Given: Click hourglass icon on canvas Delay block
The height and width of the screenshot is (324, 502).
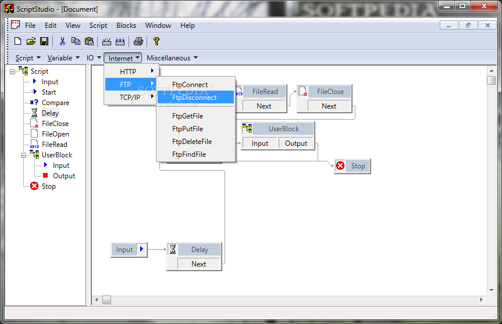Looking at the screenshot, I should tap(173, 249).
